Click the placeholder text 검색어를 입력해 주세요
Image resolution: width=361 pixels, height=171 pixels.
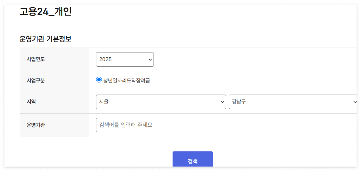[125, 125]
